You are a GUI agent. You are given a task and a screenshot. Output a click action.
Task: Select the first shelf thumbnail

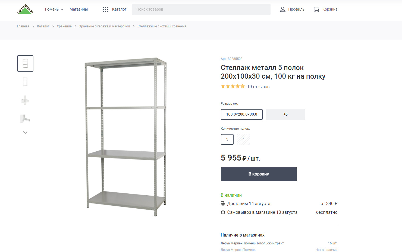[25, 63]
